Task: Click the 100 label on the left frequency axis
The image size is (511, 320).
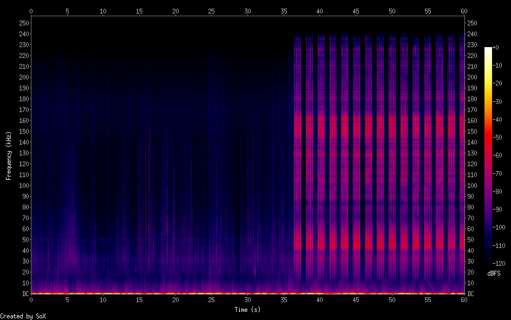Action: click(24, 186)
